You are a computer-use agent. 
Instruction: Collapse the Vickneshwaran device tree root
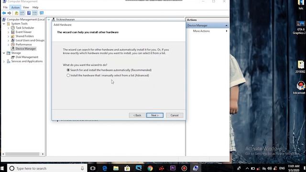tap(49, 20)
